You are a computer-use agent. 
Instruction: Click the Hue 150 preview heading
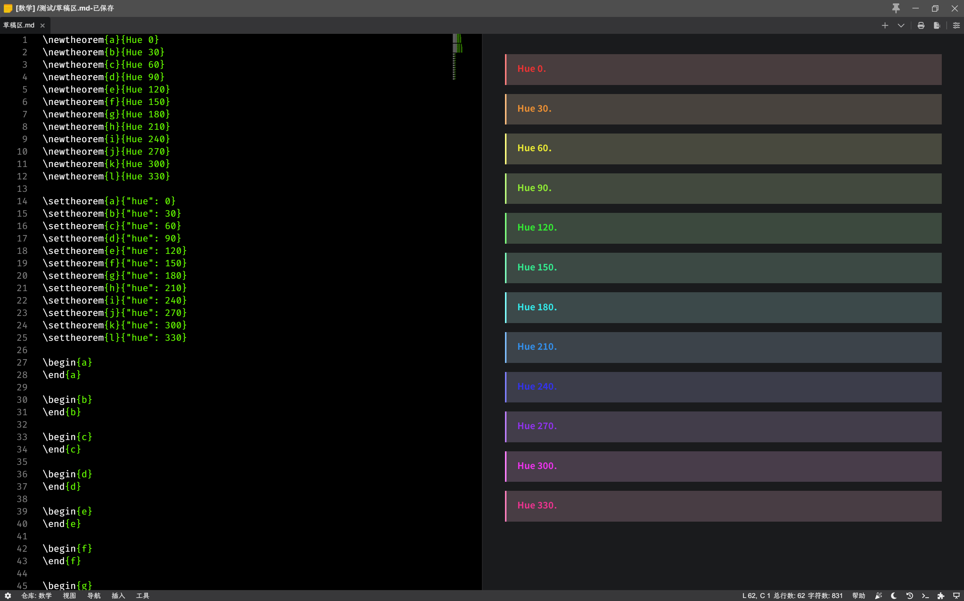point(537,267)
